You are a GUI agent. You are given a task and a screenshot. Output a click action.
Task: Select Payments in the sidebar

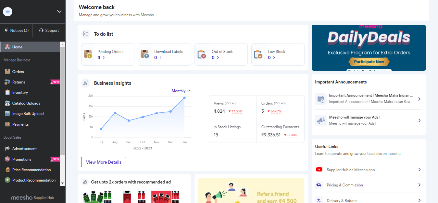coord(19,124)
